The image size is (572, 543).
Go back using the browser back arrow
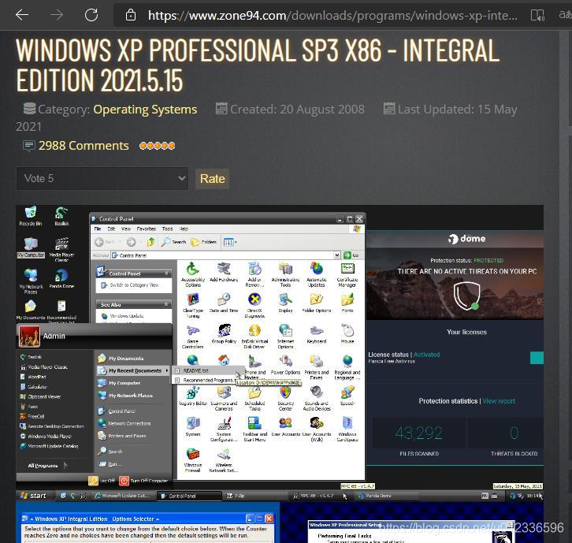pos(22,15)
